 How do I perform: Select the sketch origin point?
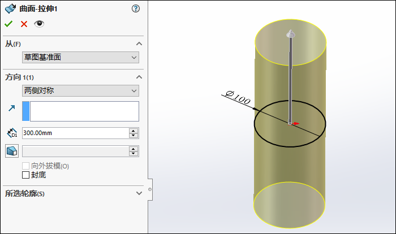point(290,123)
